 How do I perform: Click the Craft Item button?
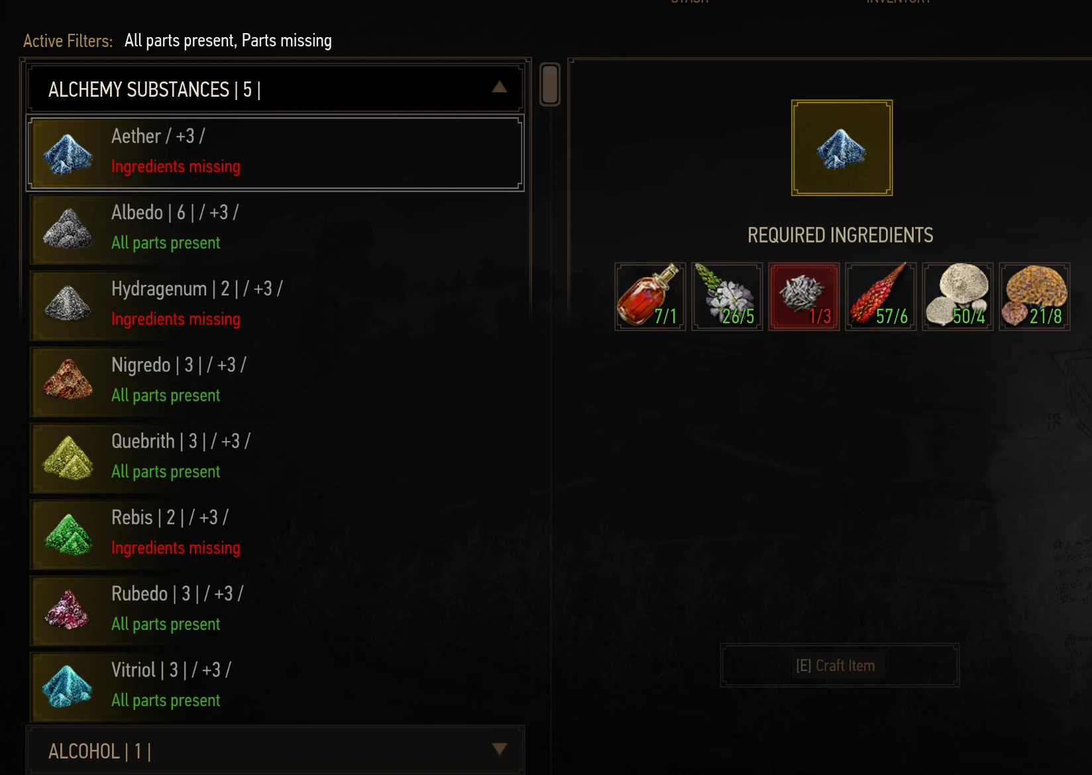pyautogui.click(x=840, y=665)
